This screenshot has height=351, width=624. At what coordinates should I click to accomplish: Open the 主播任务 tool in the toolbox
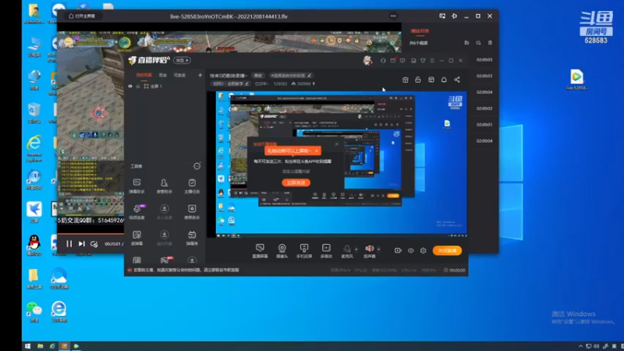pos(192,186)
